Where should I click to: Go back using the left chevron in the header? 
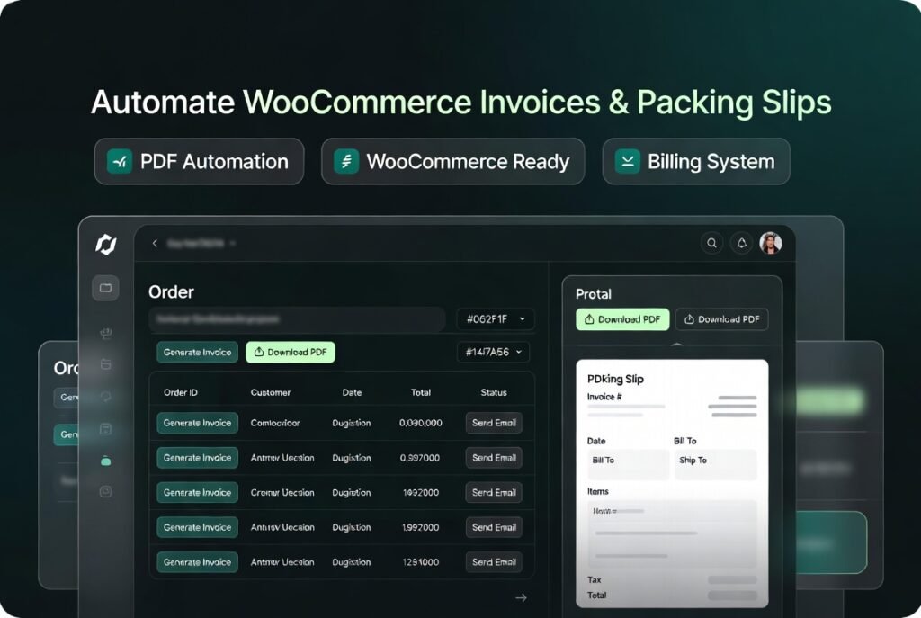point(155,243)
